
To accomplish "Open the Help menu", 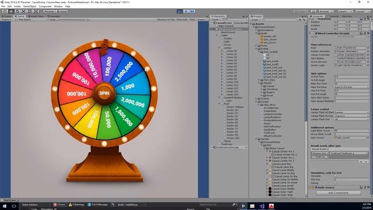I will [68, 6].
